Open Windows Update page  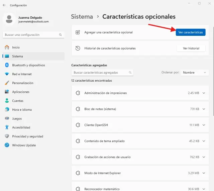click(x=24, y=145)
